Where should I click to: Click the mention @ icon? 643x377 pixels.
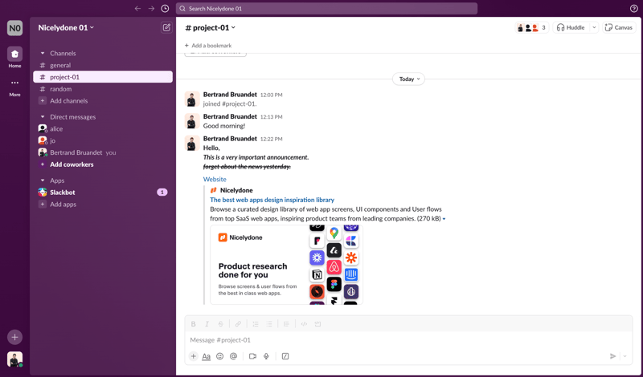233,356
